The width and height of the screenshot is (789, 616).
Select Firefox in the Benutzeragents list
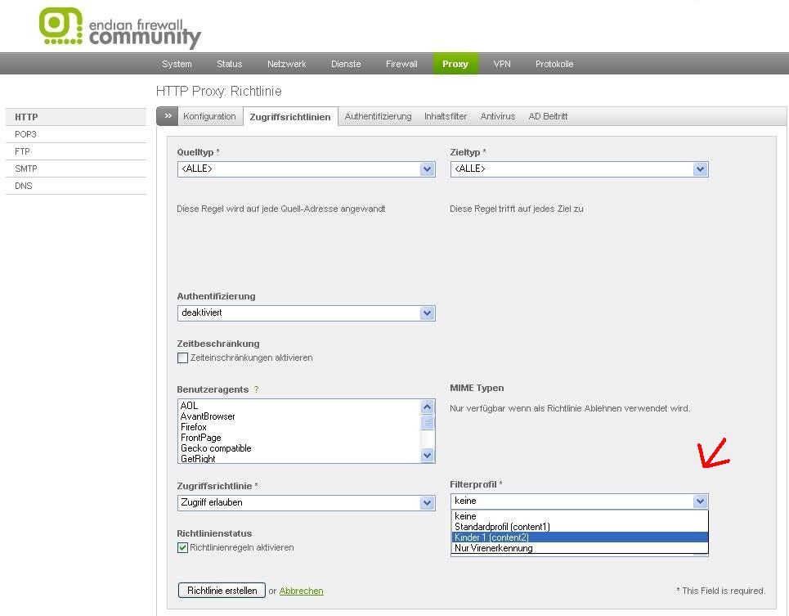(194, 427)
